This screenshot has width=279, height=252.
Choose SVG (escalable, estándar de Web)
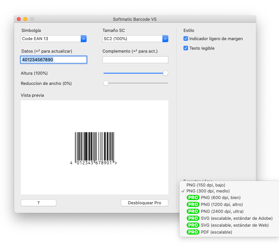coord(235,225)
